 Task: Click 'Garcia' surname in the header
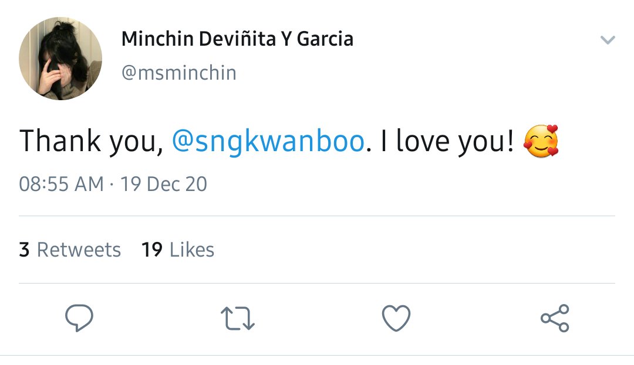tap(325, 39)
